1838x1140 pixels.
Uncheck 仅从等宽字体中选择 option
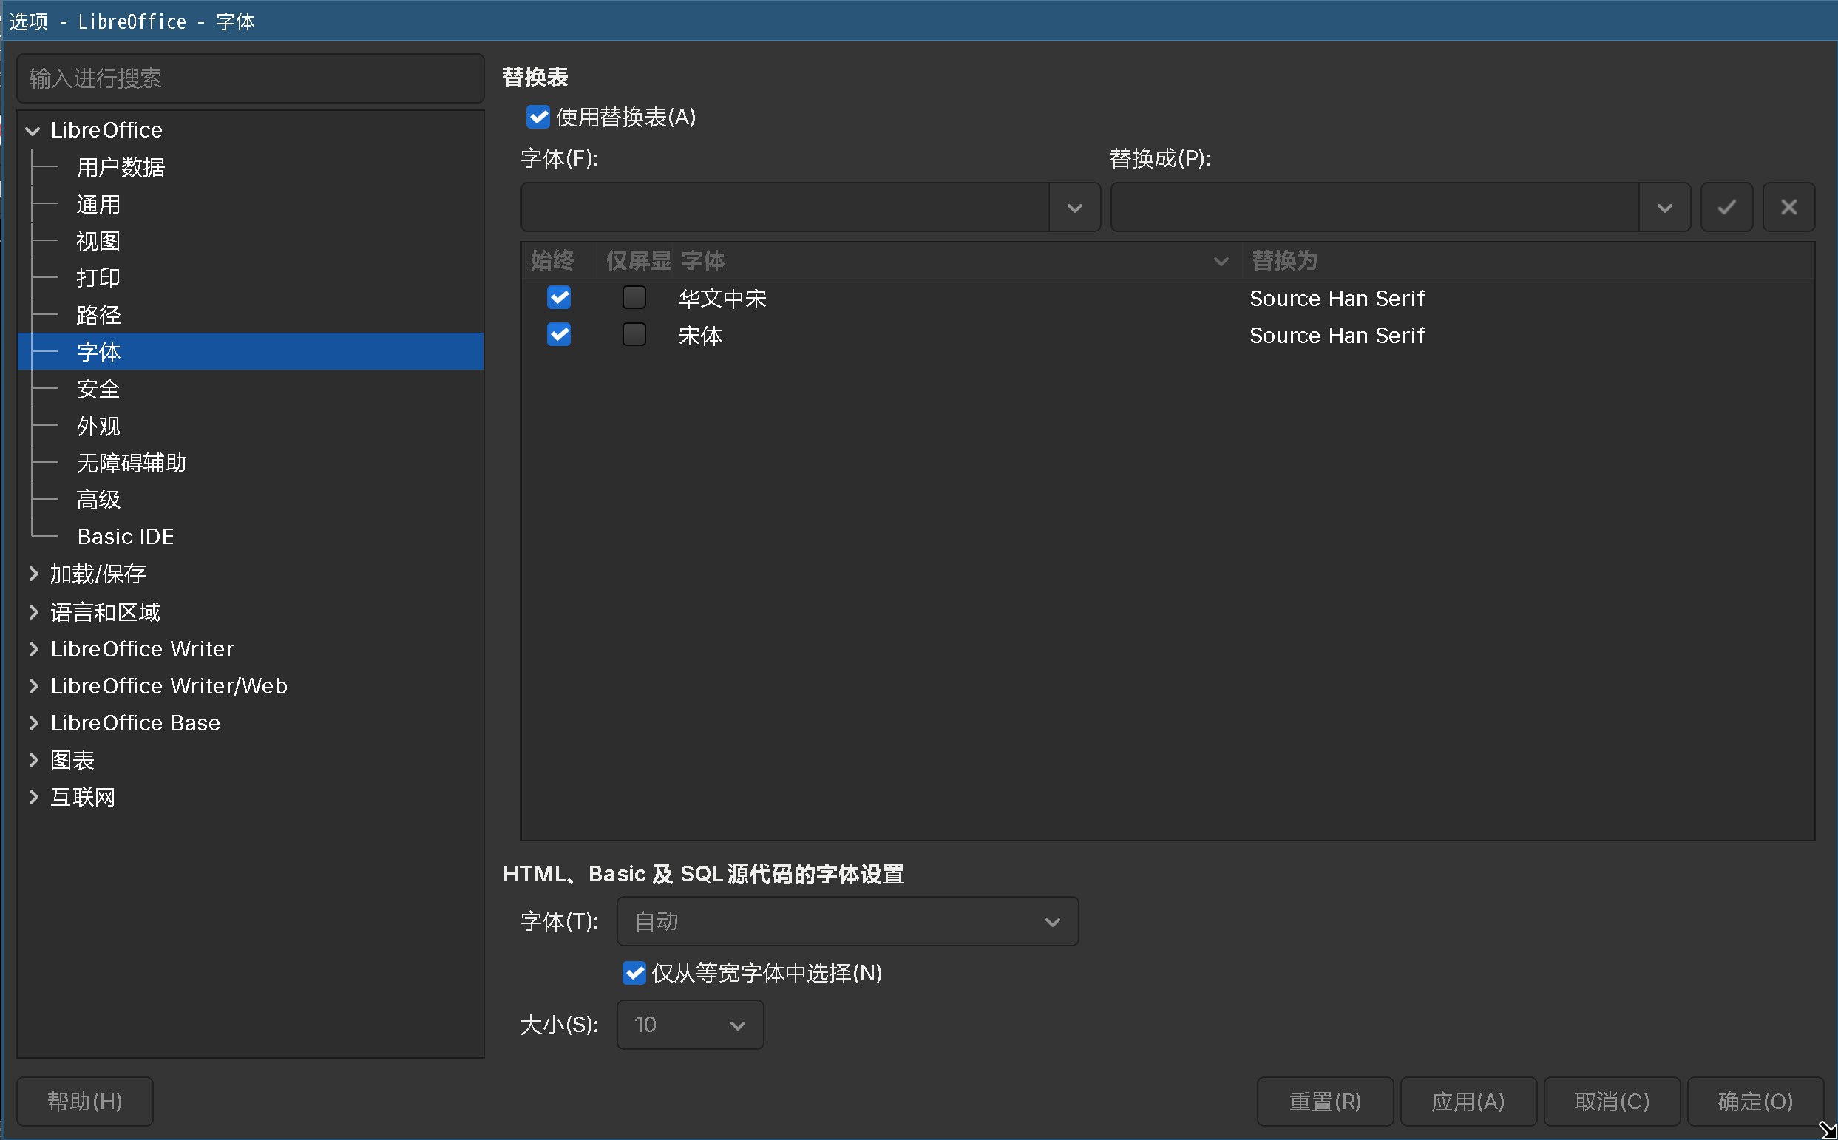pyautogui.click(x=634, y=974)
